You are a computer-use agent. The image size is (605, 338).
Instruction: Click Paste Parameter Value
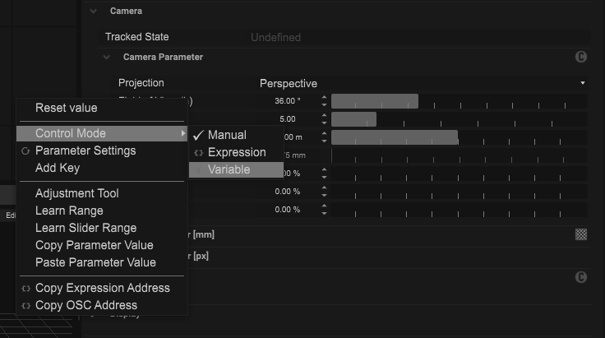tap(95, 262)
